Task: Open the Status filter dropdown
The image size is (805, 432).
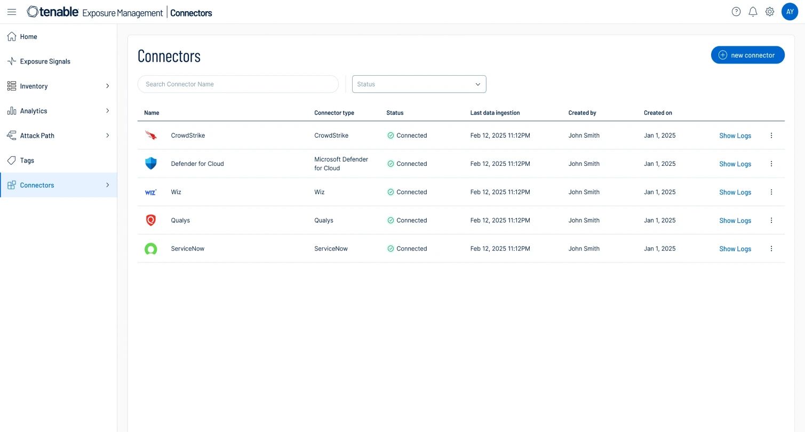Action: pos(419,84)
